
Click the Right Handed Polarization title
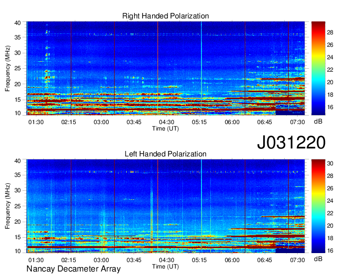(x=166, y=16)
